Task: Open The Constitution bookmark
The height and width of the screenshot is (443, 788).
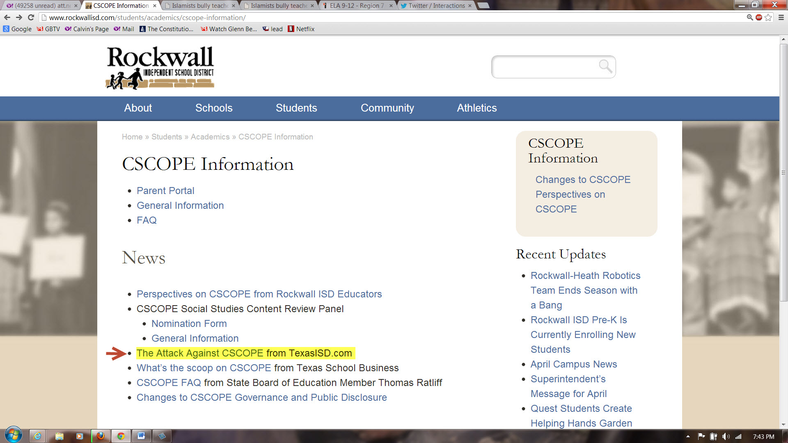Action: pyautogui.click(x=166, y=29)
